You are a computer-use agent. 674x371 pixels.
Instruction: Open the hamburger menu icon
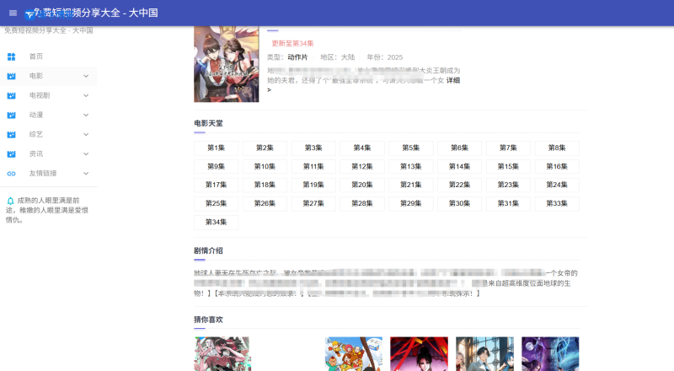pyautogui.click(x=13, y=13)
